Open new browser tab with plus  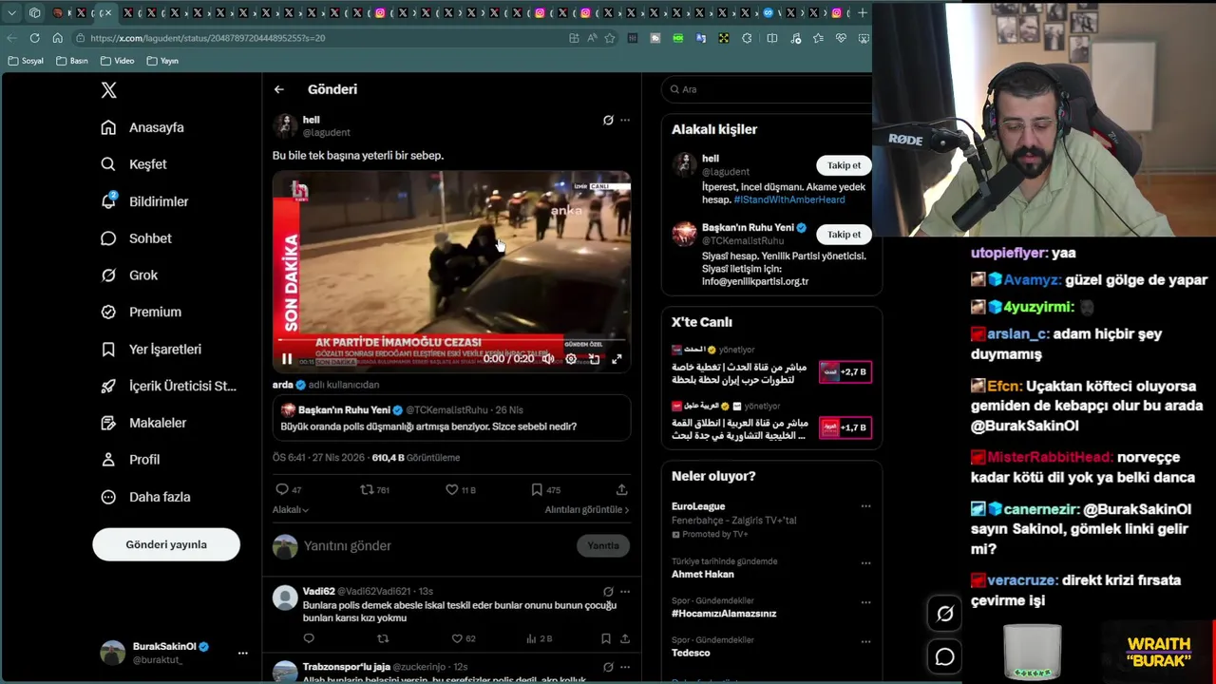[x=862, y=12]
